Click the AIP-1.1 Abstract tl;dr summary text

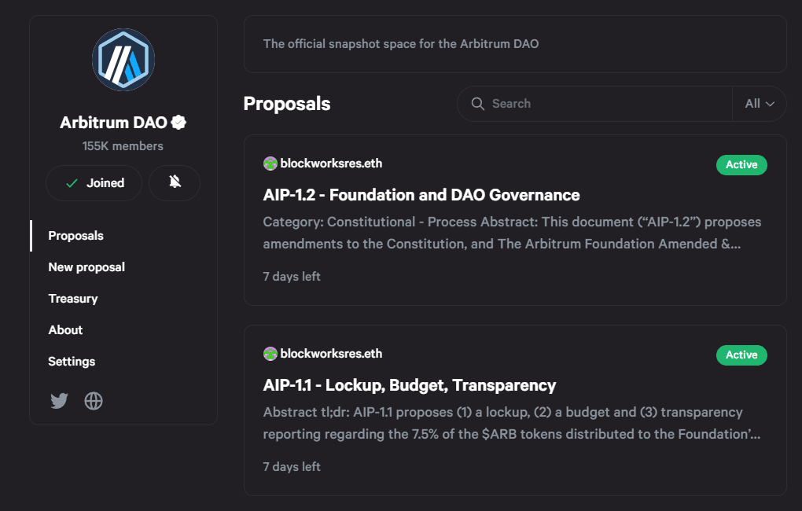(512, 423)
